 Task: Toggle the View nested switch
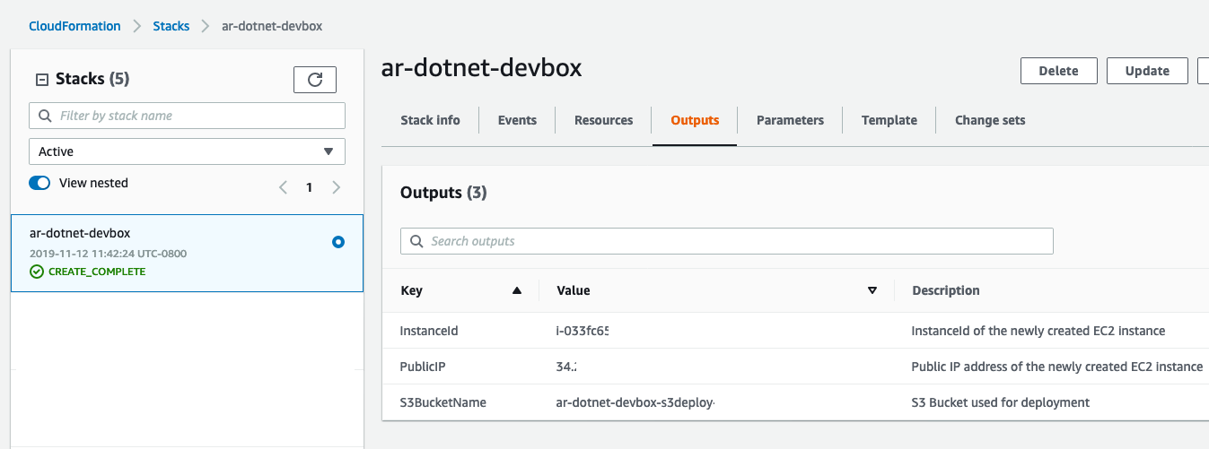(39, 183)
